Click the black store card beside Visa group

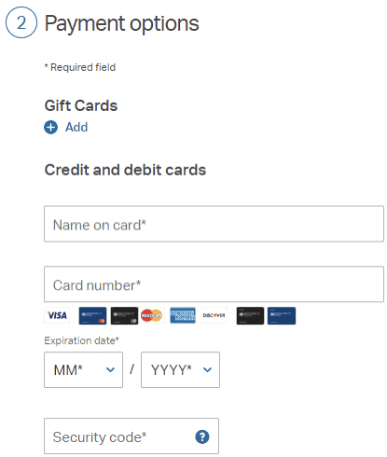(124, 315)
